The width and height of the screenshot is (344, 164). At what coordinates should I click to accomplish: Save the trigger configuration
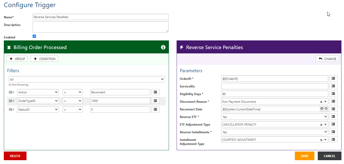(x=305, y=156)
